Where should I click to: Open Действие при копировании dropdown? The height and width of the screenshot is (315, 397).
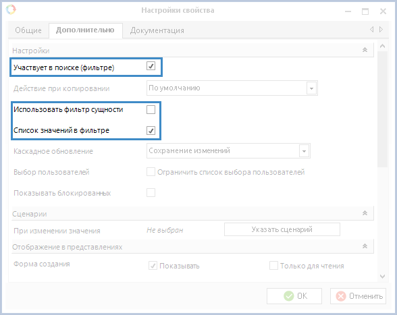point(312,88)
